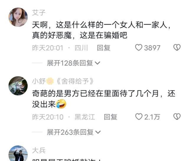Select comment text about 骗婚
The height and width of the screenshot is (161, 189).
[101, 30]
